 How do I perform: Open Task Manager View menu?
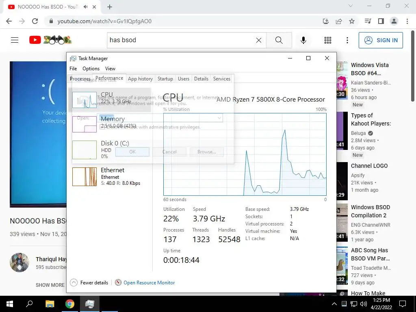(x=110, y=68)
